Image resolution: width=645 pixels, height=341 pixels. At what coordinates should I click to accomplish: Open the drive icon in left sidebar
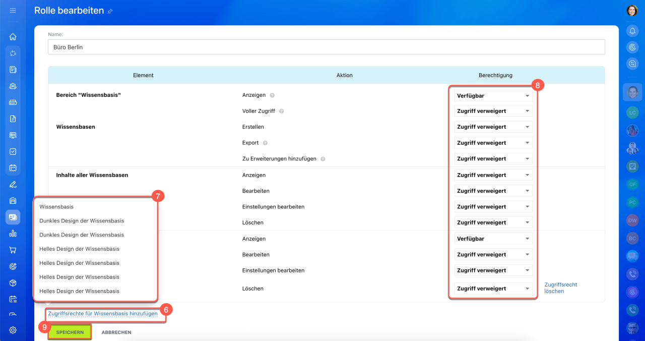click(x=13, y=102)
